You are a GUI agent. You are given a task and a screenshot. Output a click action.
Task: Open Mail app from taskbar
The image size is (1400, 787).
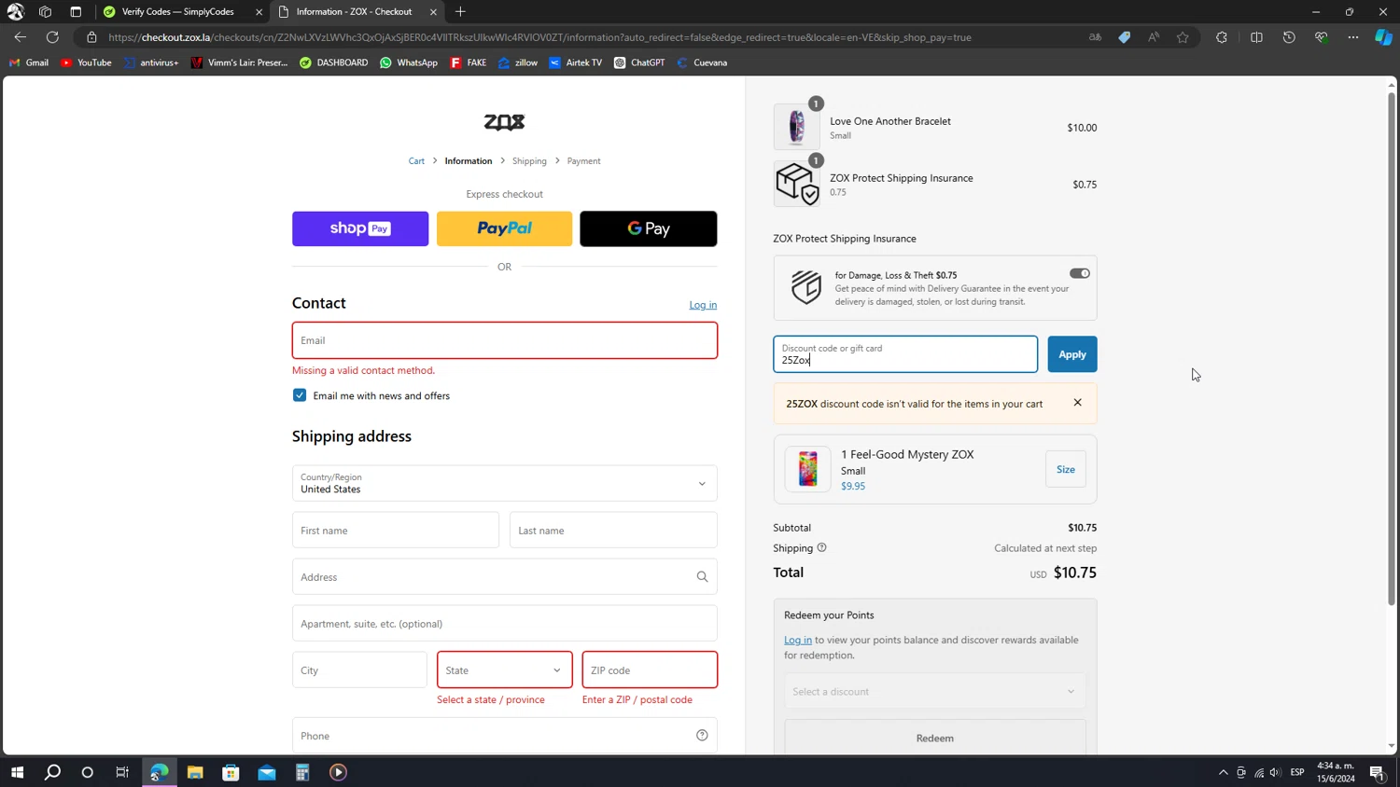tap(267, 772)
